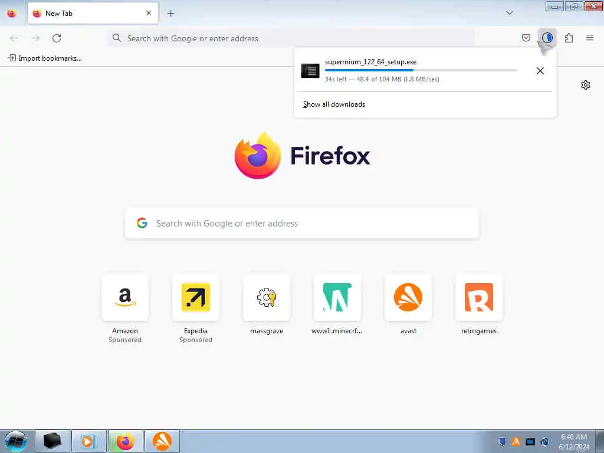The width and height of the screenshot is (604, 453).
Task: Open the Firefox View icon
Action: click(12, 13)
